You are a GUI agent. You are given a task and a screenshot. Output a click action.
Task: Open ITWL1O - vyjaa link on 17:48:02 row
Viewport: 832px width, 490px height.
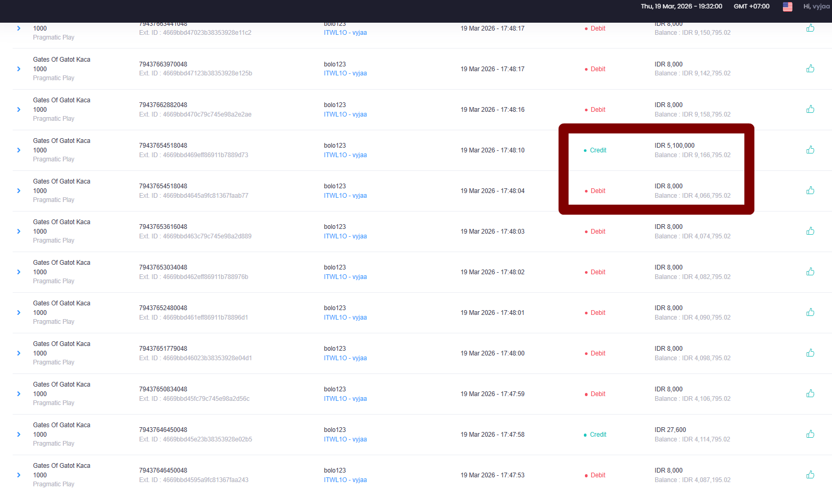[345, 277]
